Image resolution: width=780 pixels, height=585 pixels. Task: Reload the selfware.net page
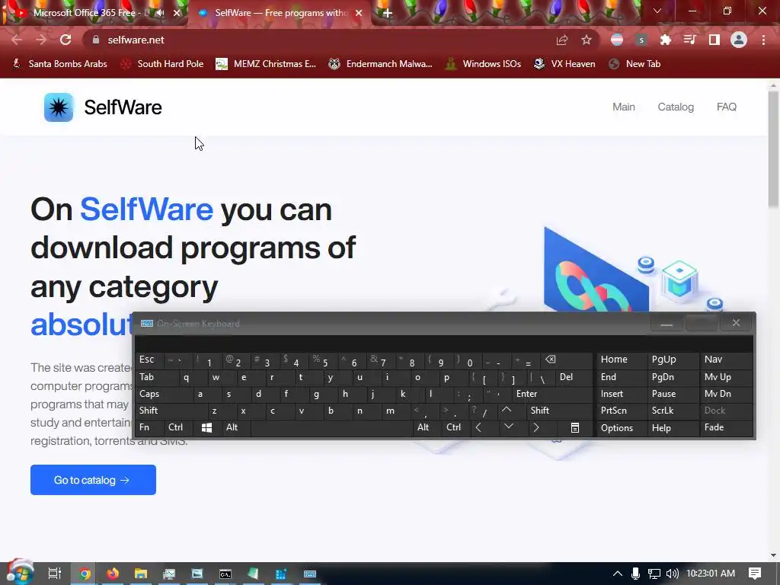[x=66, y=40]
